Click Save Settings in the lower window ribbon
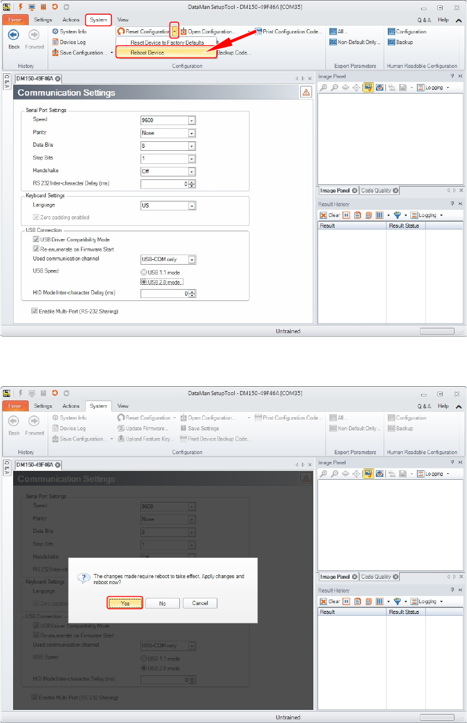The width and height of the screenshot is (467, 723). point(200,429)
